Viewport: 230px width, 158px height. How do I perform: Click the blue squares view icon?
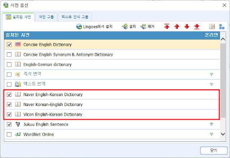222,27
